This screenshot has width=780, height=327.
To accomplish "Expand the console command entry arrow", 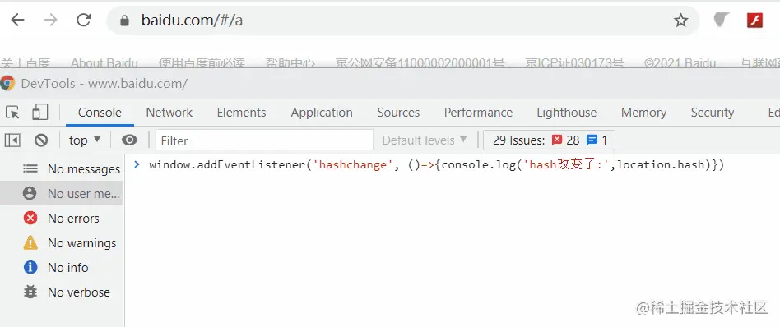I will coord(137,164).
